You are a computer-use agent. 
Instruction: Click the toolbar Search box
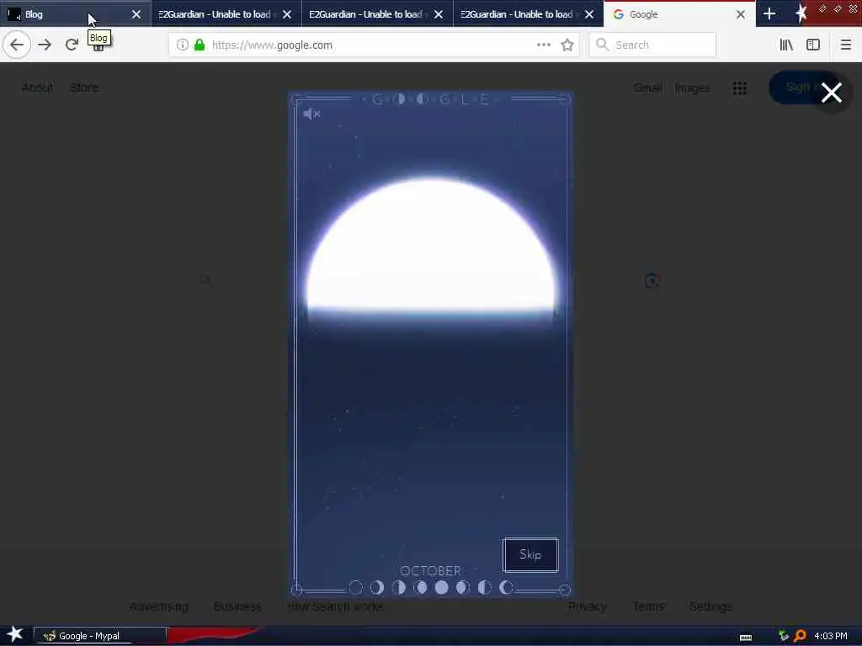652,45
